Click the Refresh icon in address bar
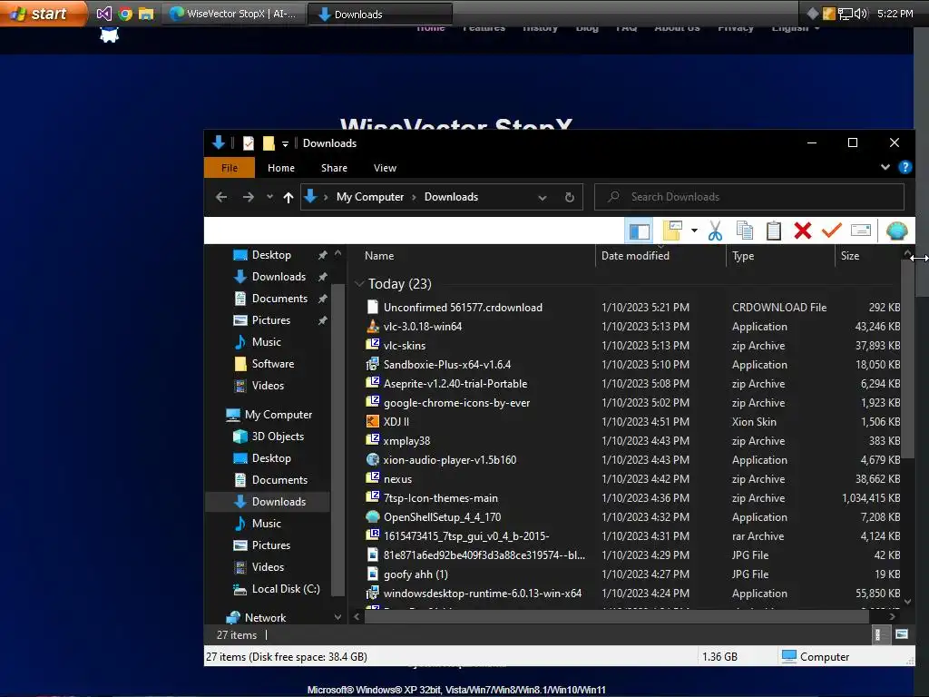This screenshot has width=929, height=697. [570, 197]
